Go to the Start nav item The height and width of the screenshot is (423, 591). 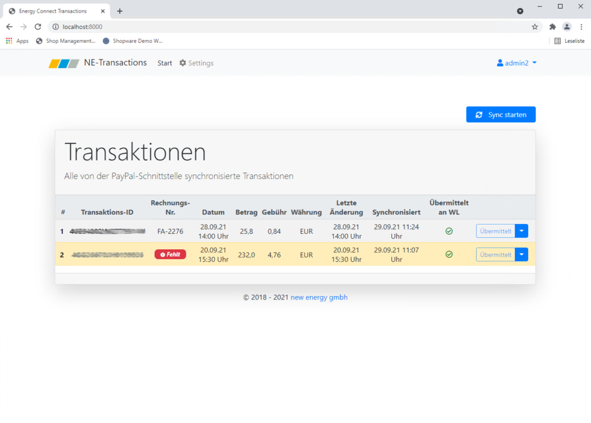(164, 63)
